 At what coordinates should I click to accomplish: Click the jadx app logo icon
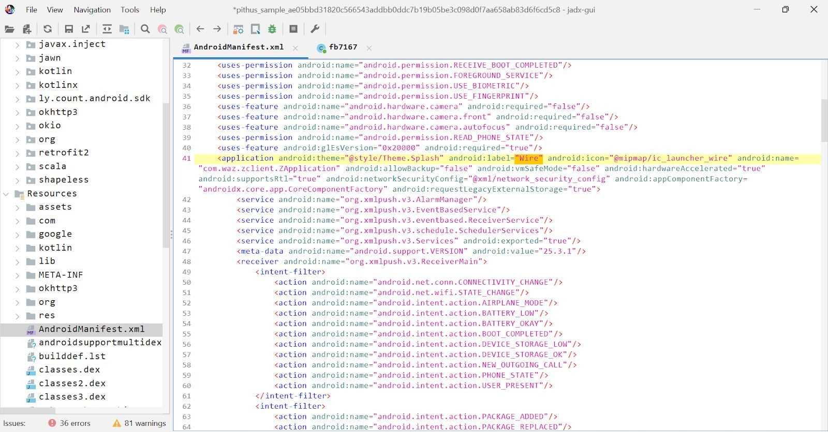(x=10, y=9)
